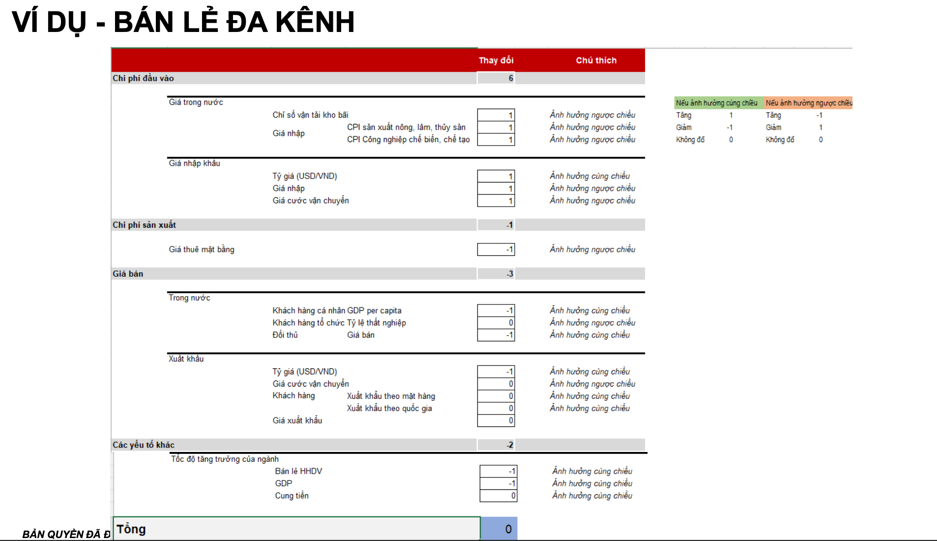This screenshot has height=541, width=937.
Task: Select the Đối thủ label
Action: tap(285, 335)
